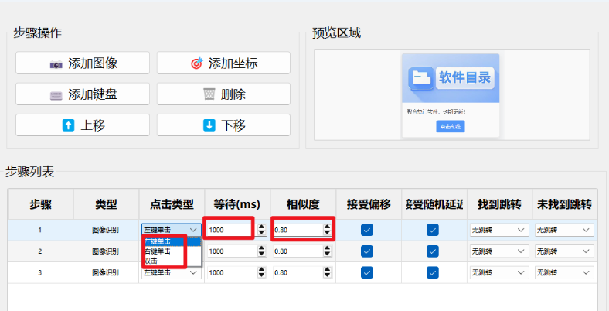Click the trash can icon for 删除
Screen dimensions: 609x311
click(209, 94)
